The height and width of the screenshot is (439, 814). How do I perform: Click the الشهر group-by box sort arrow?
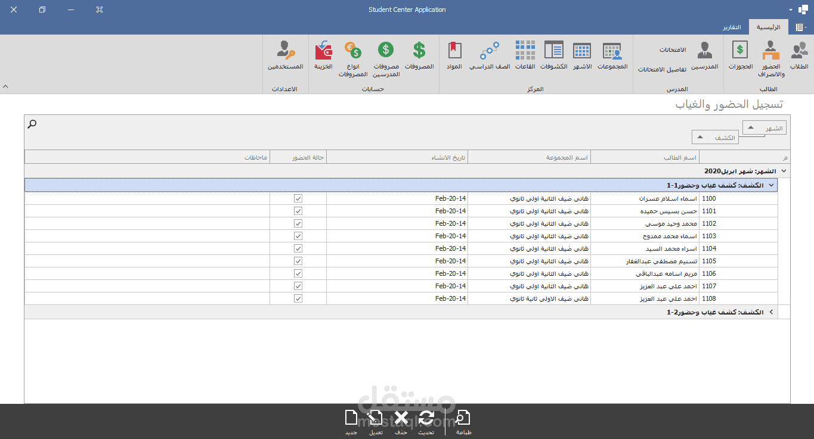(x=751, y=127)
